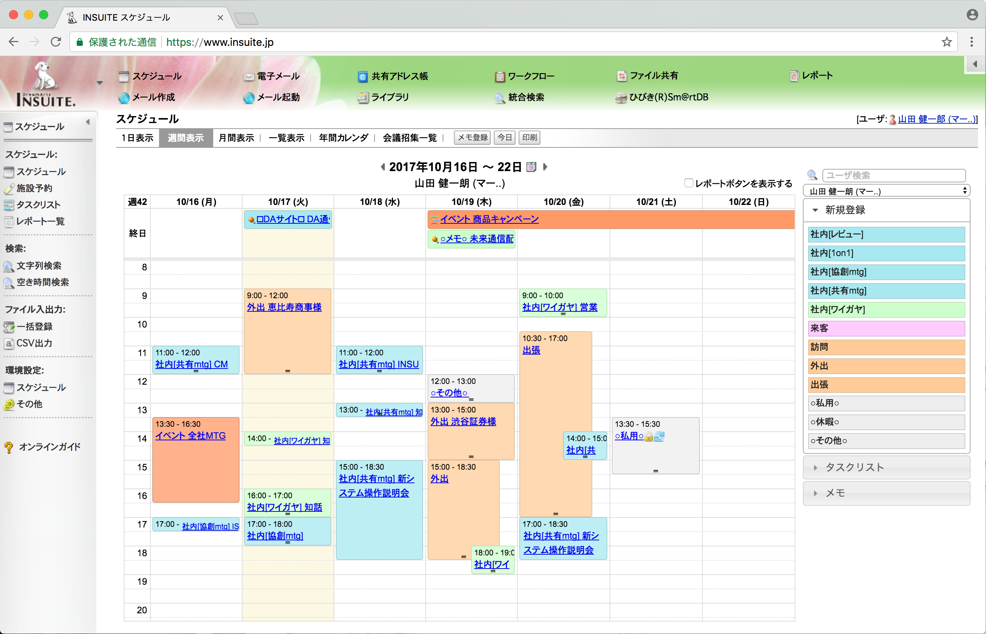This screenshot has height=634, width=986.
Task: Select the 社内[レビュー] category swatch
Action: click(886, 234)
